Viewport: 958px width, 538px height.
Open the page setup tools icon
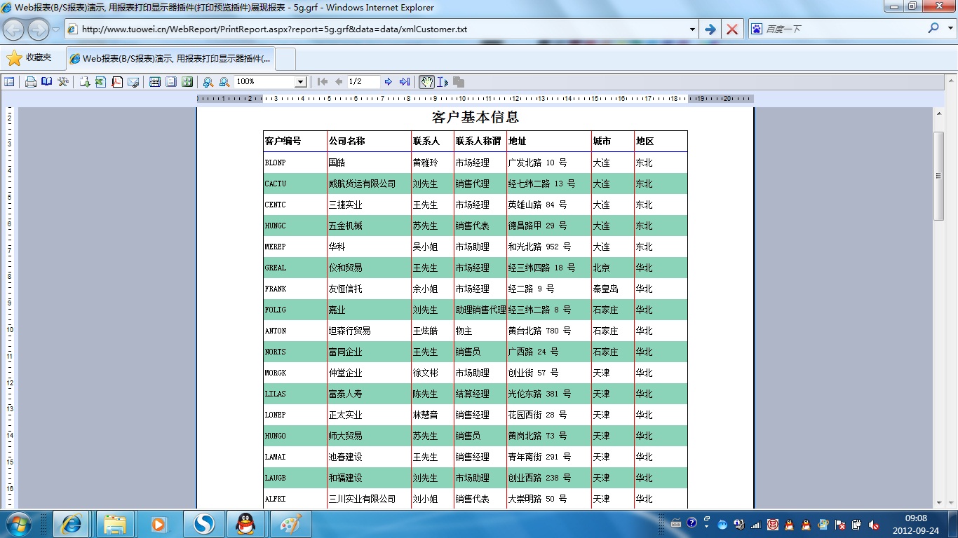(63, 82)
